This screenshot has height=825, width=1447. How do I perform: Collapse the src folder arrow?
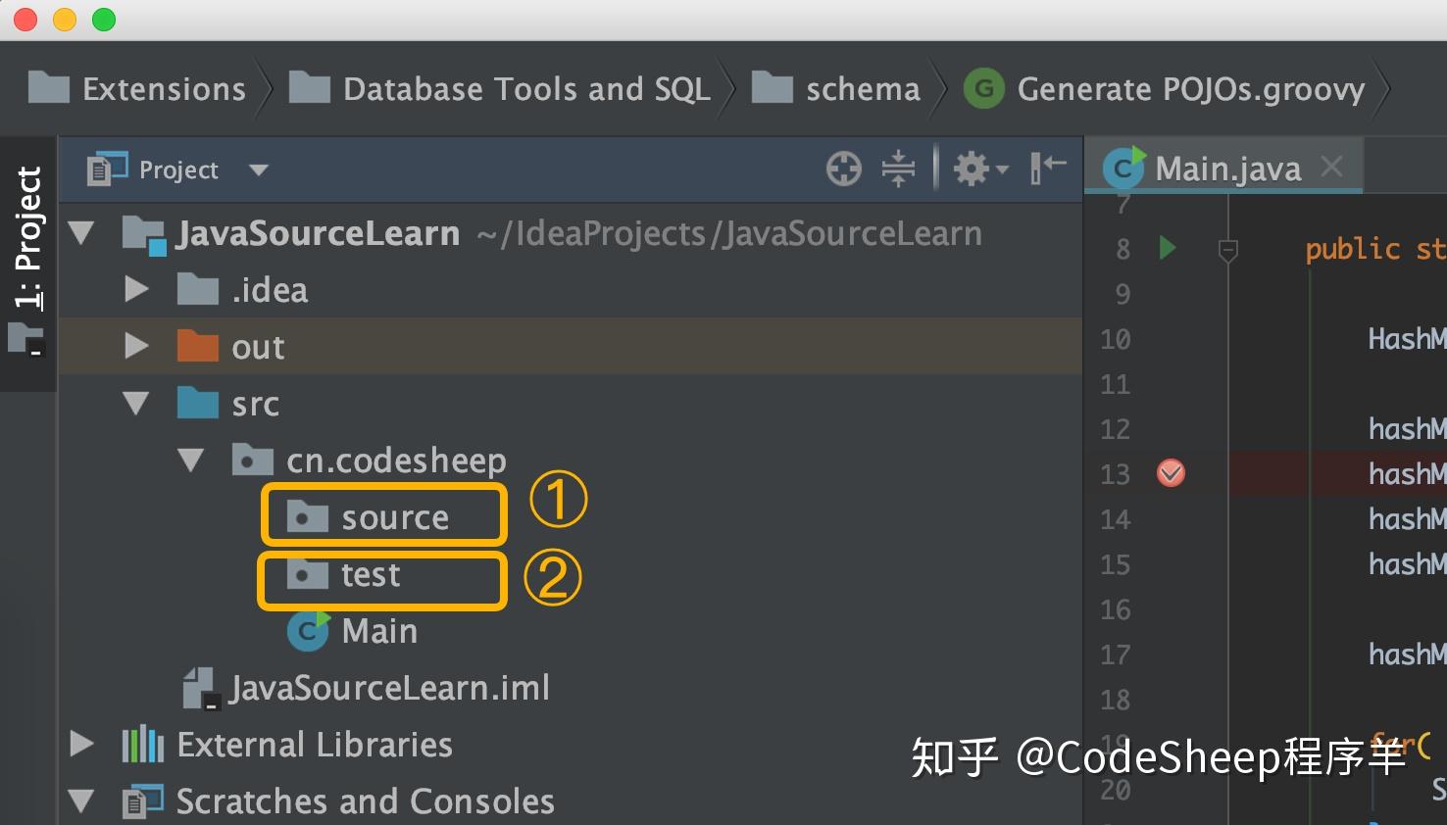tap(136, 404)
